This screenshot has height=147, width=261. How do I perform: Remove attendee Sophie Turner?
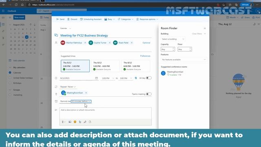[x=110, y=43]
